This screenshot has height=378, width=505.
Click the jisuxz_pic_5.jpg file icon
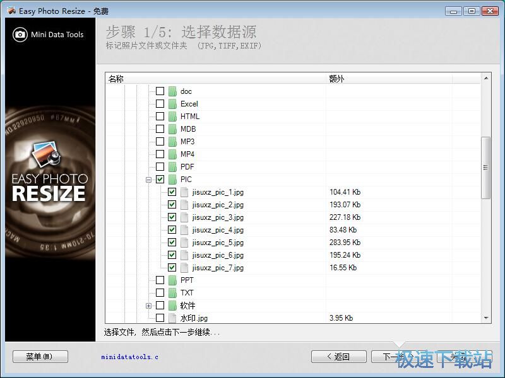(184, 243)
